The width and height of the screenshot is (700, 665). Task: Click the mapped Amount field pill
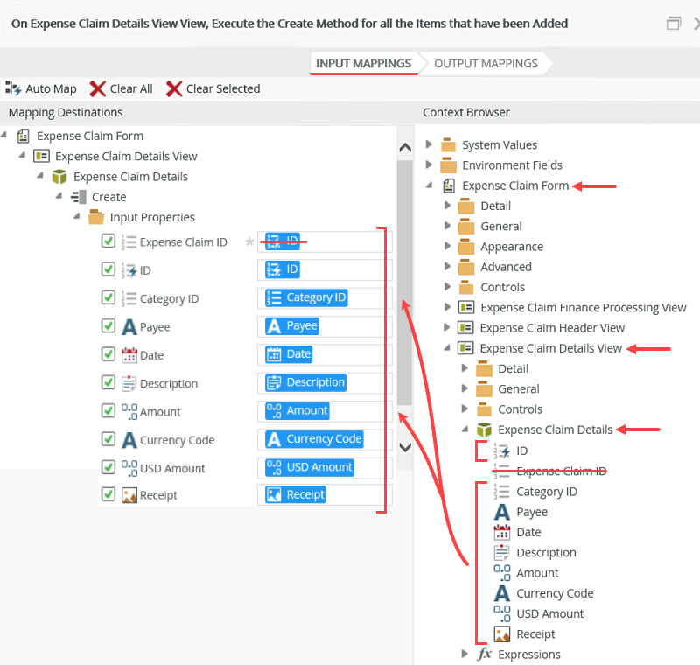click(297, 410)
